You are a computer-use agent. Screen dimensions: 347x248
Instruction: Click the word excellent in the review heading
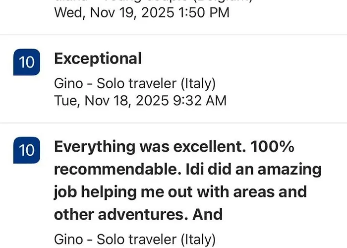[x=209, y=147]
